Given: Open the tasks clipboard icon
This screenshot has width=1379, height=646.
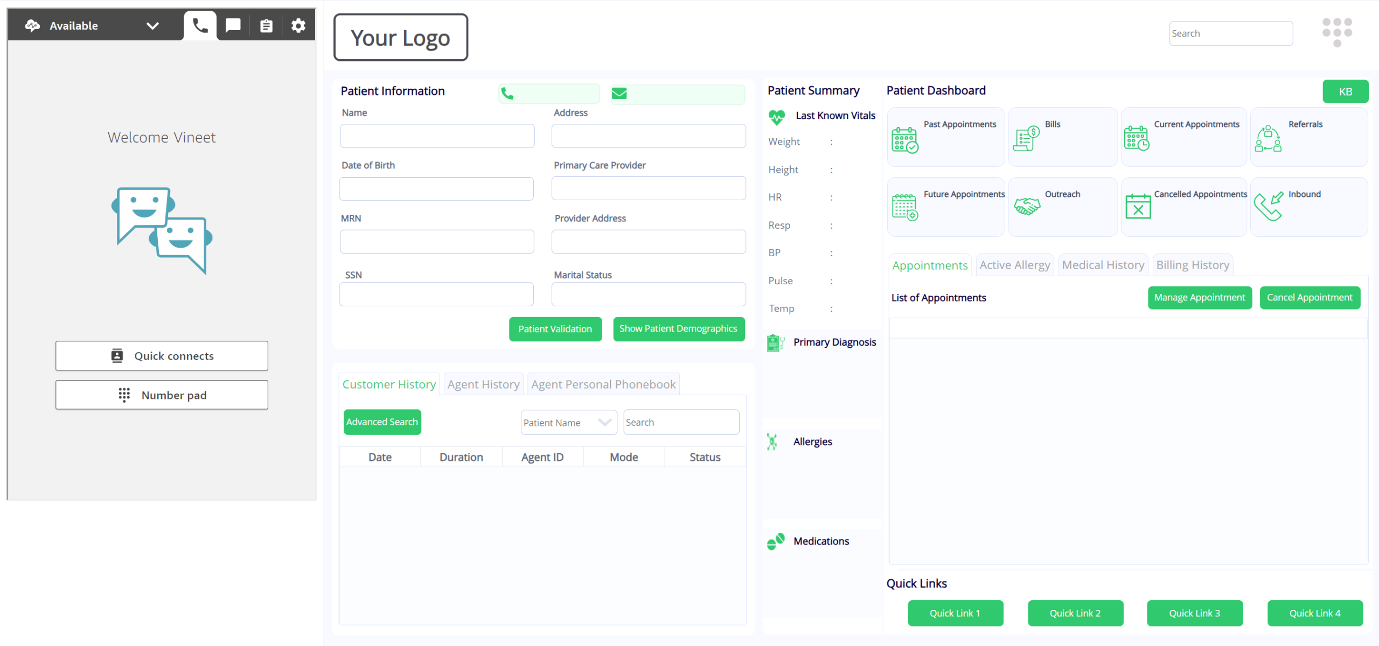Looking at the screenshot, I should (266, 25).
